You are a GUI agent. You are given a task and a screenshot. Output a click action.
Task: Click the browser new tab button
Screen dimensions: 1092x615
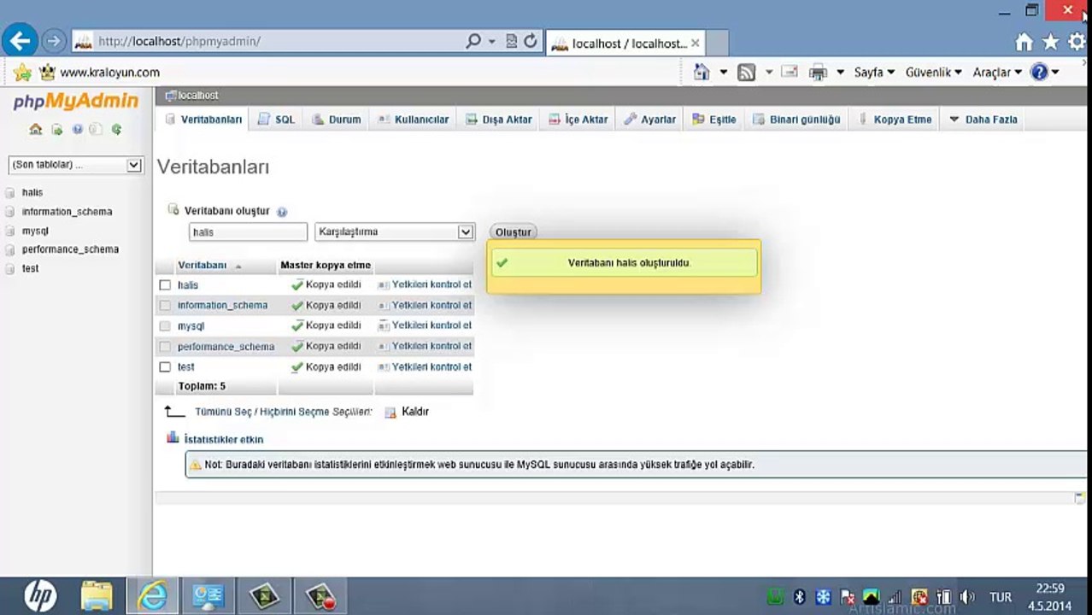tap(717, 43)
